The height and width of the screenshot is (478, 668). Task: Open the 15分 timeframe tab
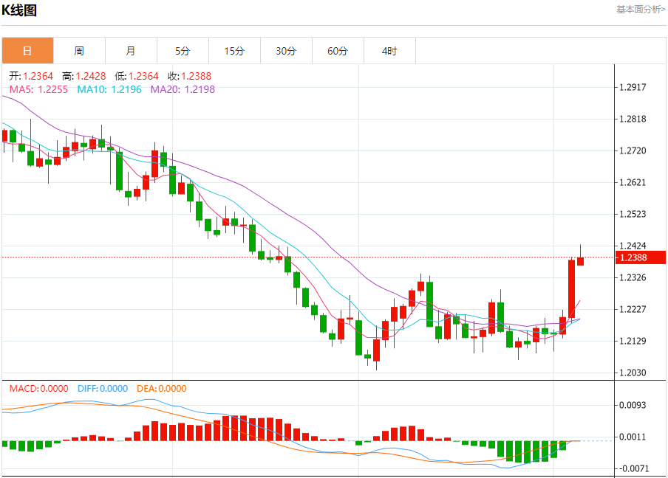234,51
